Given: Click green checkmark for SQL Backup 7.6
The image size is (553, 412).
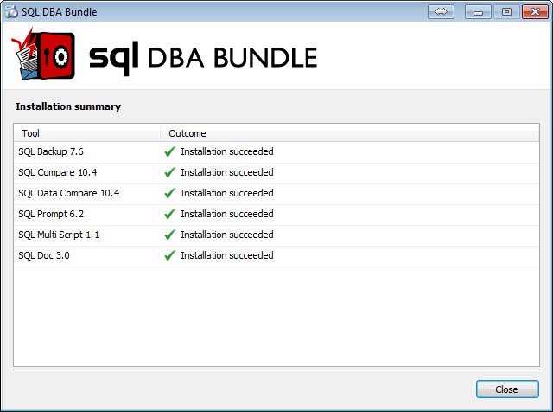Looking at the screenshot, I should 170,151.
